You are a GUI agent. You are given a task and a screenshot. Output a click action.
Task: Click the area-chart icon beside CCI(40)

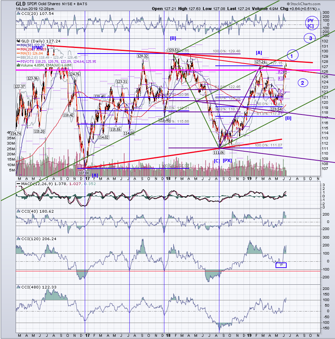[18, 211]
